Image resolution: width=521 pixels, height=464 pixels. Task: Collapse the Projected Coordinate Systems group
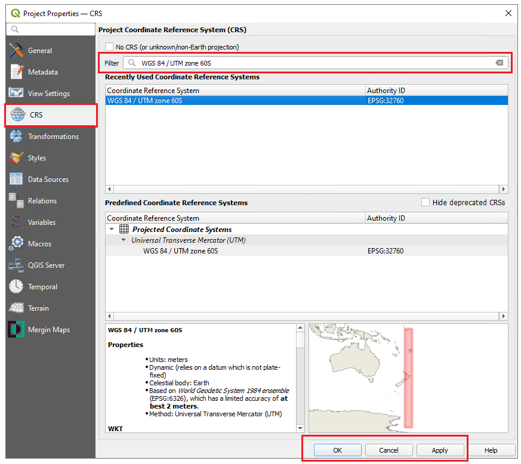(112, 228)
